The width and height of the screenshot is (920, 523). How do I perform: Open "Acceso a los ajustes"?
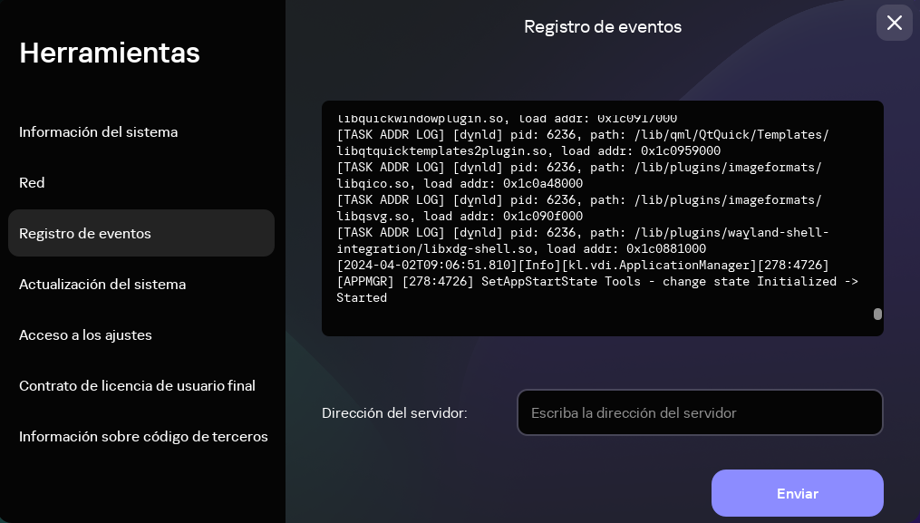tap(84, 334)
